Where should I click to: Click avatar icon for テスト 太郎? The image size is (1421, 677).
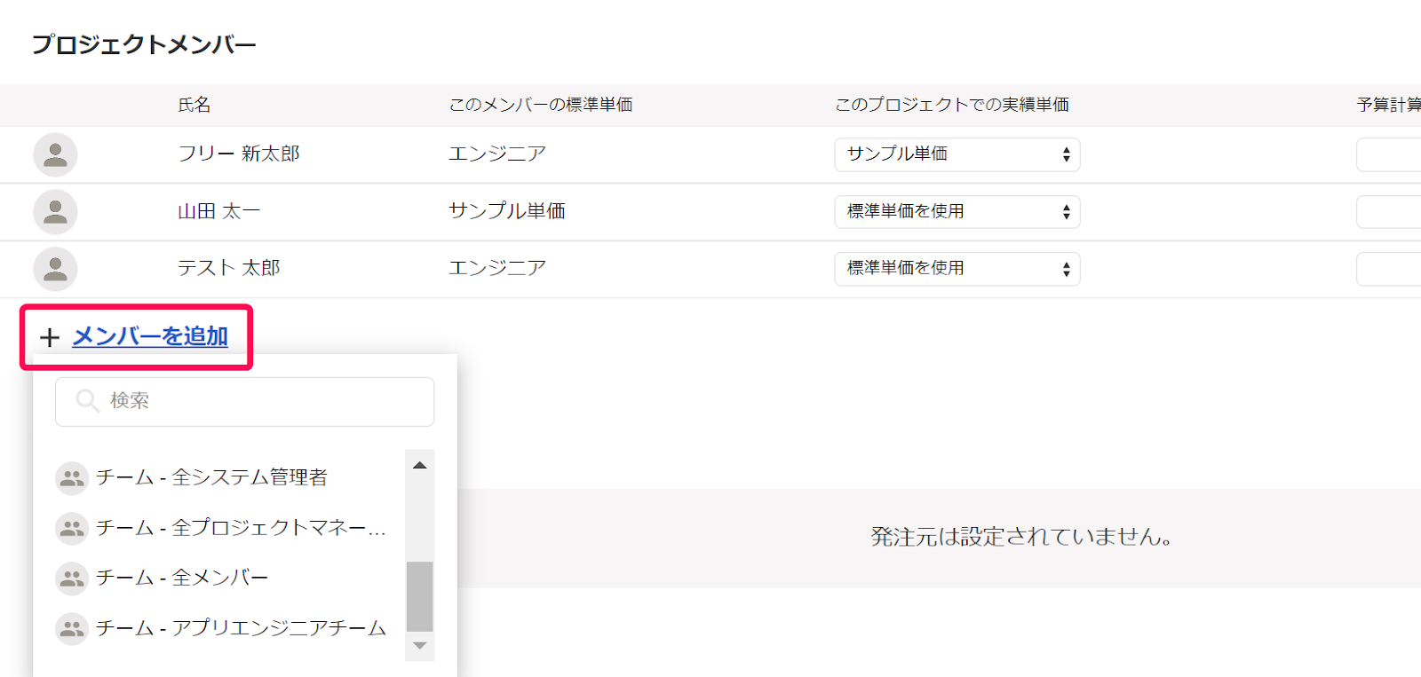click(55, 269)
